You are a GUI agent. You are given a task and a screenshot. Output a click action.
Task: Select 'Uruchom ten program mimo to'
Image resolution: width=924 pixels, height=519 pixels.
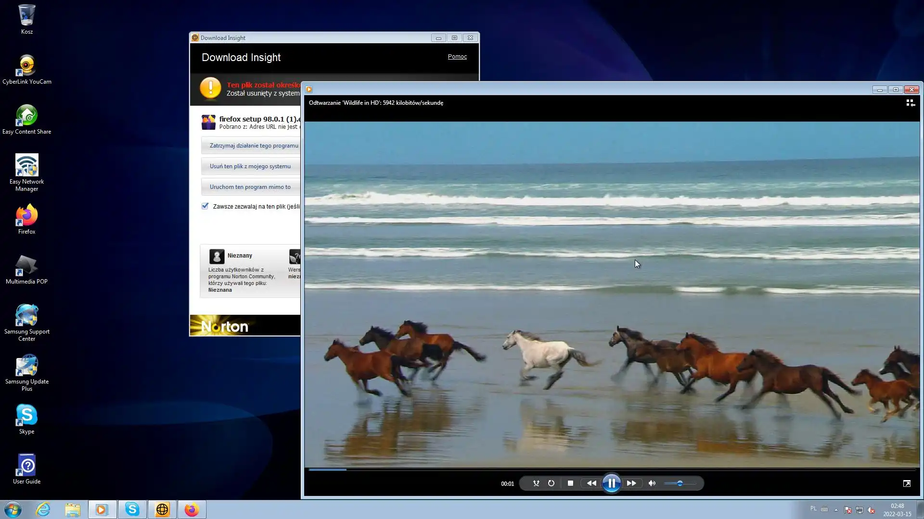tap(250, 187)
